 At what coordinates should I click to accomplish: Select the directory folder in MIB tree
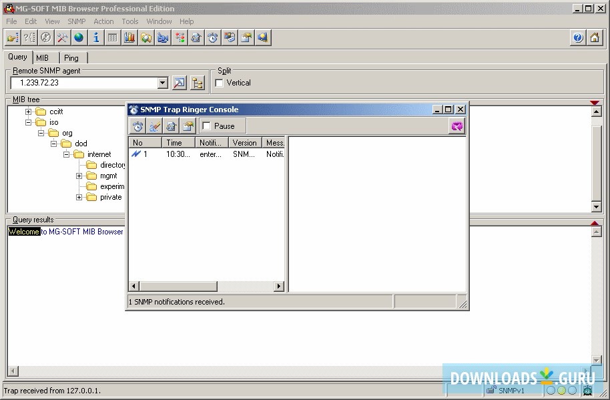(105, 165)
